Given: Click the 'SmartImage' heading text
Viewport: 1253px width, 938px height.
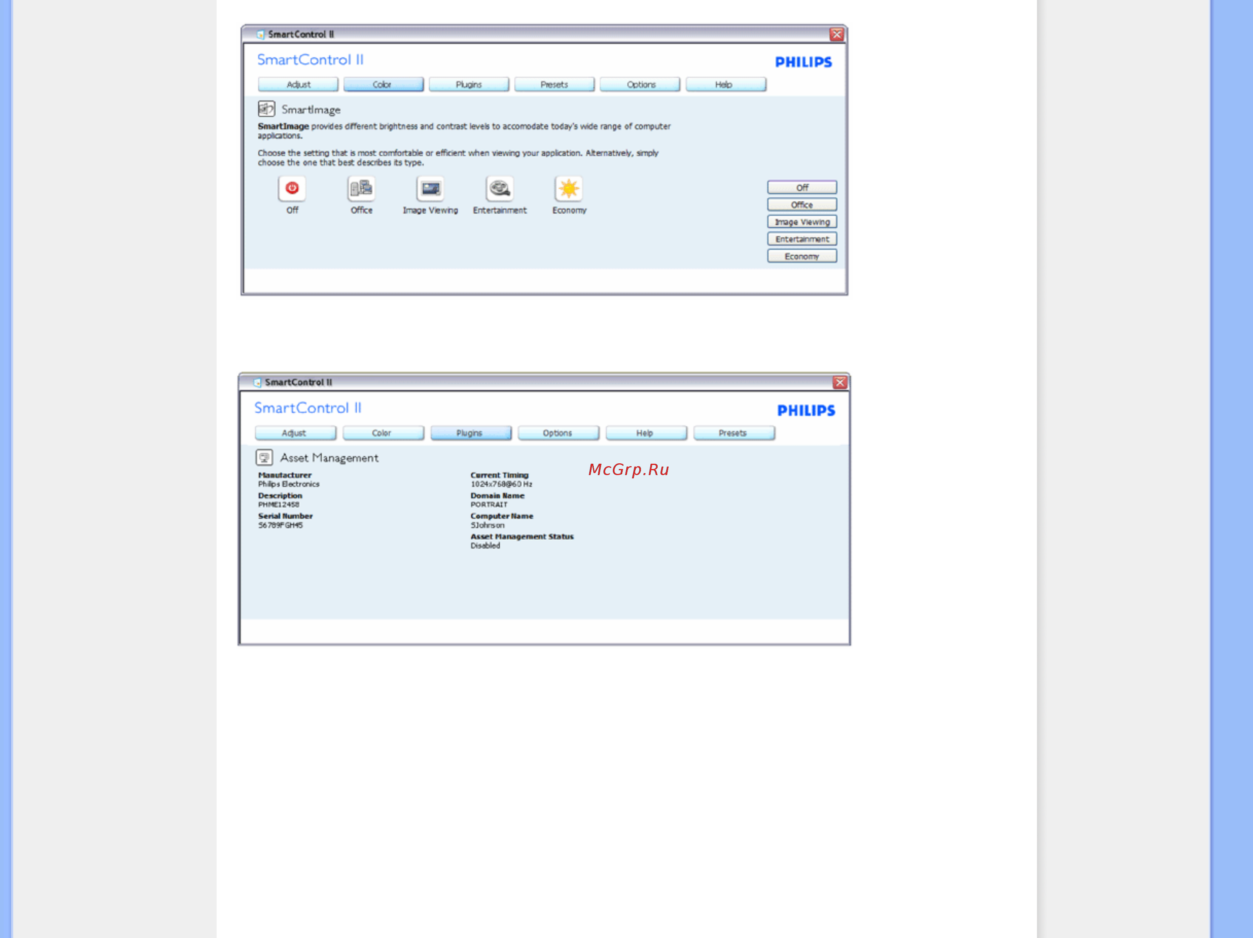Looking at the screenshot, I should point(311,110).
